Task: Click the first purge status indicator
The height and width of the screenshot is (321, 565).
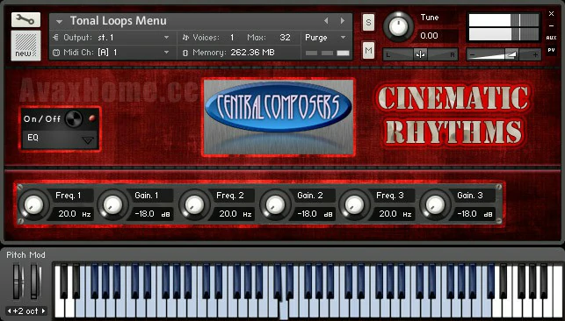Action: coord(311,53)
